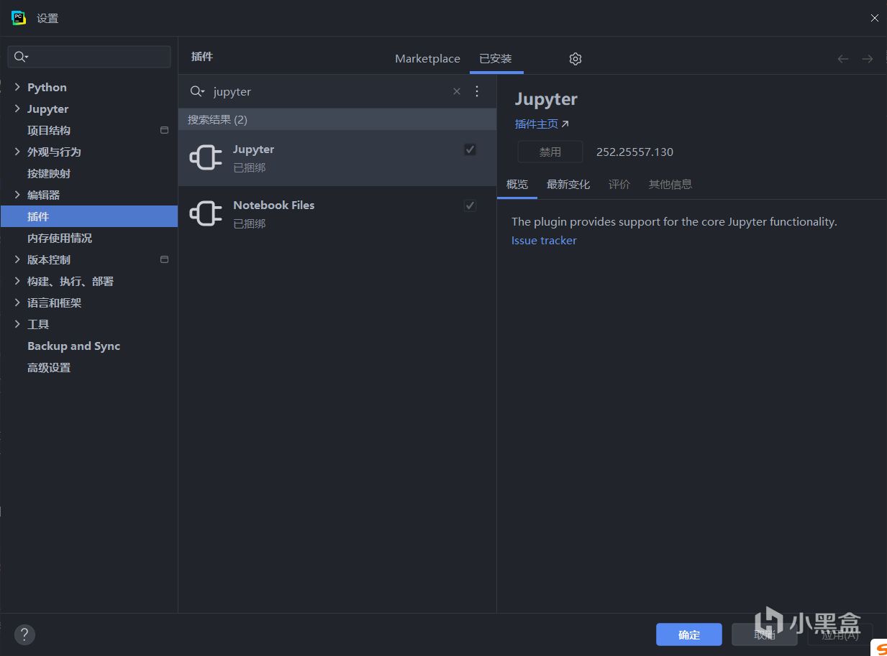
Task: Click project-level icon beside 项目结构
Action: click(164, 130)
